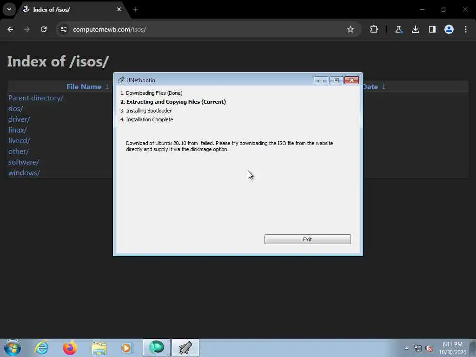
Task: Open the driver/ folder link
Action: (x=19, y=119)
